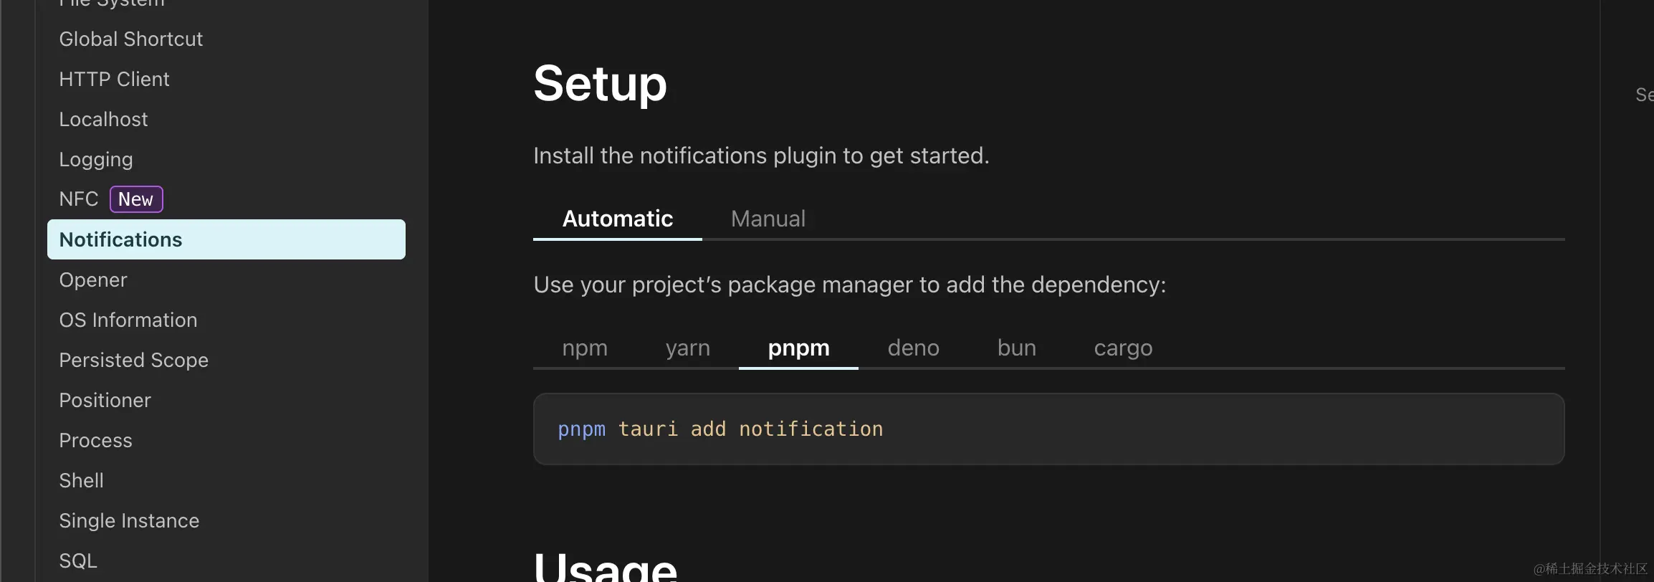Switch to the Manual setup tab
Screen dimensions: 1654x582
[768, 219]
